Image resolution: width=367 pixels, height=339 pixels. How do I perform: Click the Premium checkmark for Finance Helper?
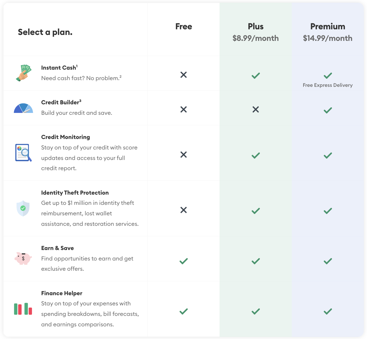(x=328, y=311)
